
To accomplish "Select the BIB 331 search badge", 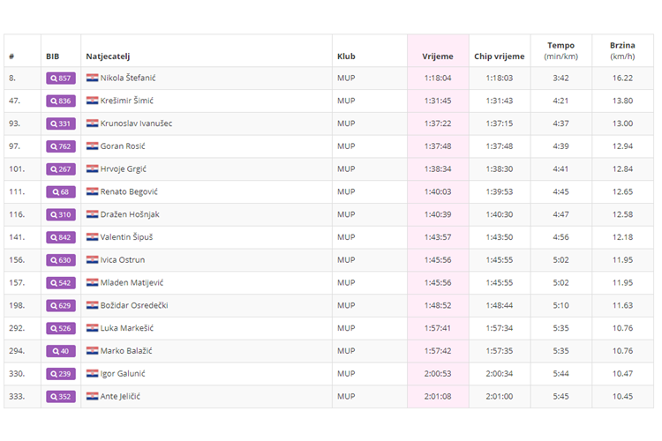I will click(x=61, y=123).
